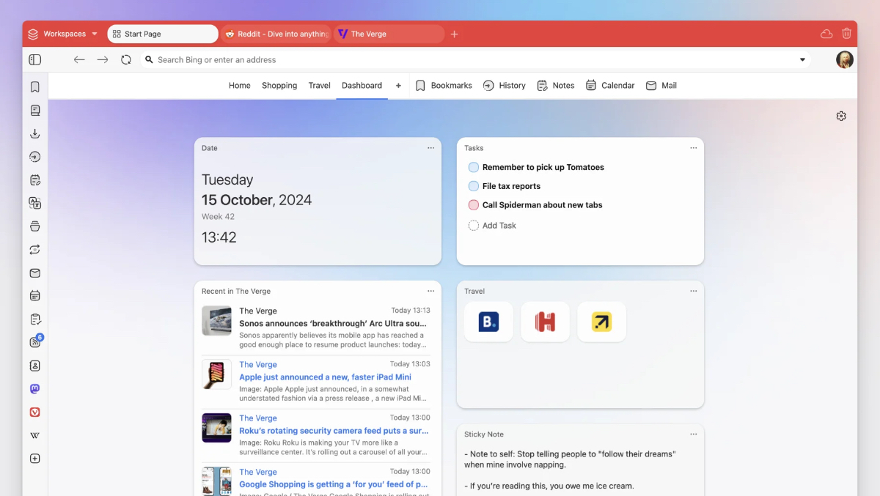
Task: Open the address bar dropdown arrow
Action: [802, 60]
